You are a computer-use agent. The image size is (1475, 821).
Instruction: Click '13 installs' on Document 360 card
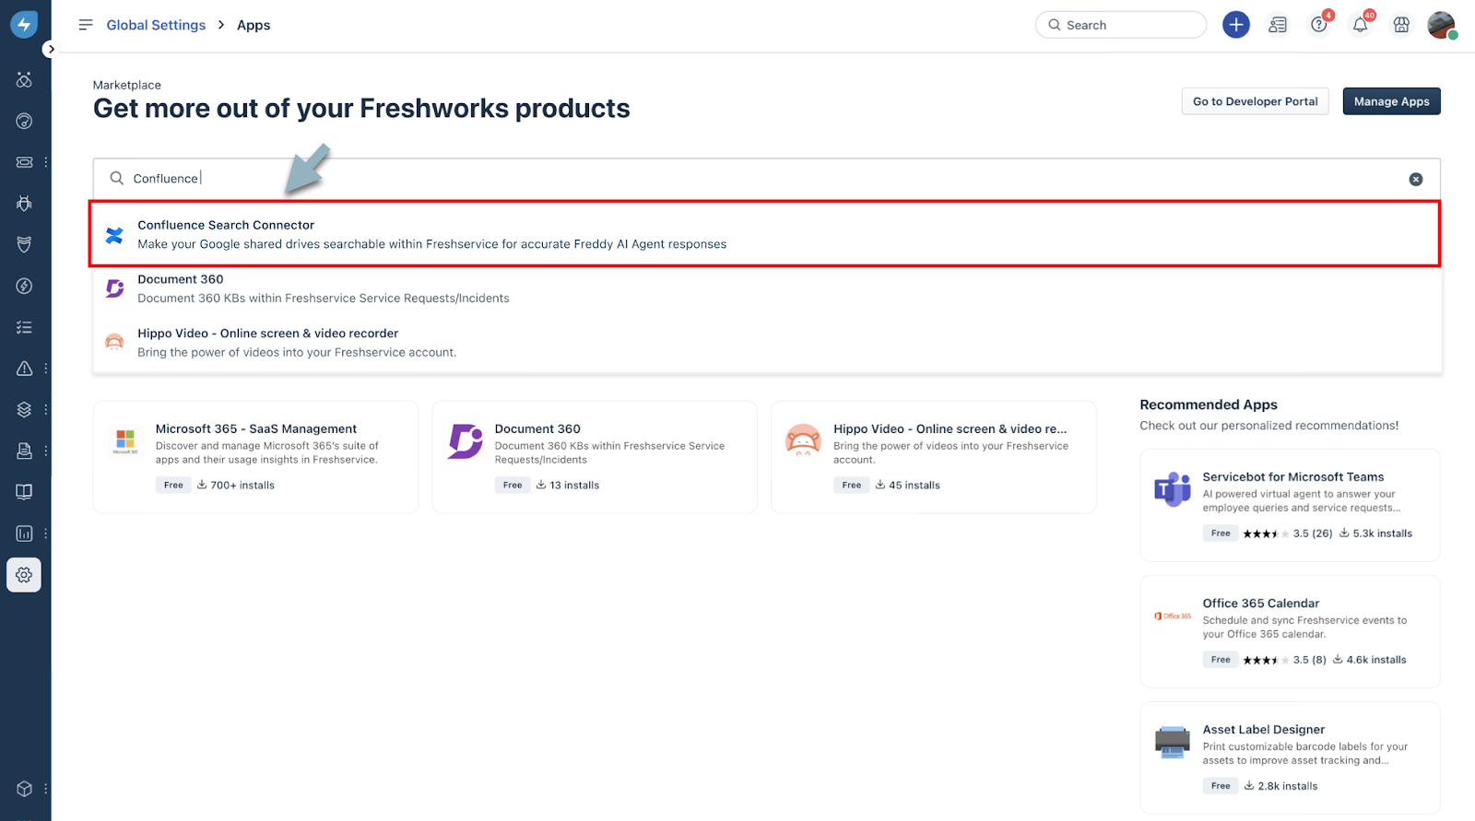point(568,485)
